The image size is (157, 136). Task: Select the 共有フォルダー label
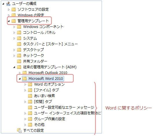click(35, 61)
